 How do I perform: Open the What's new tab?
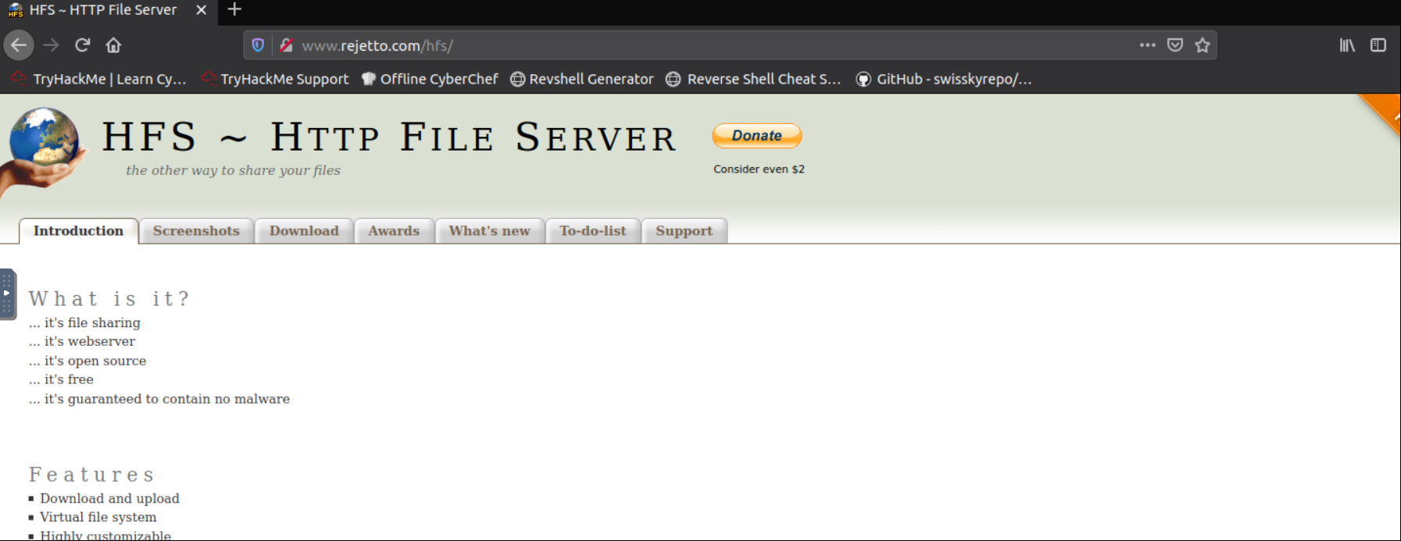[489, 231]
